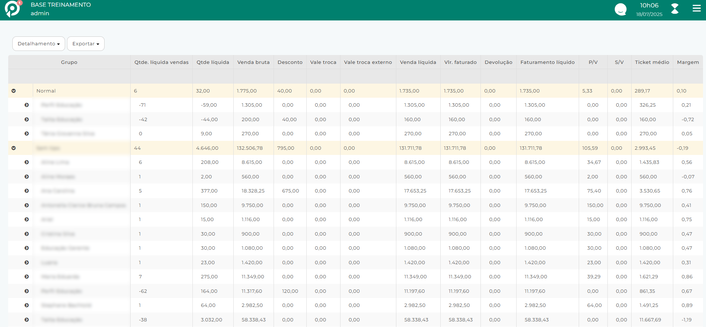Open the Detalhamento dropdown
The image size is (706, 327).
39,44
